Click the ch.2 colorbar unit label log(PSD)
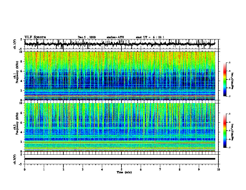Screen dimensions: 246x190 [x=233, y=132]
